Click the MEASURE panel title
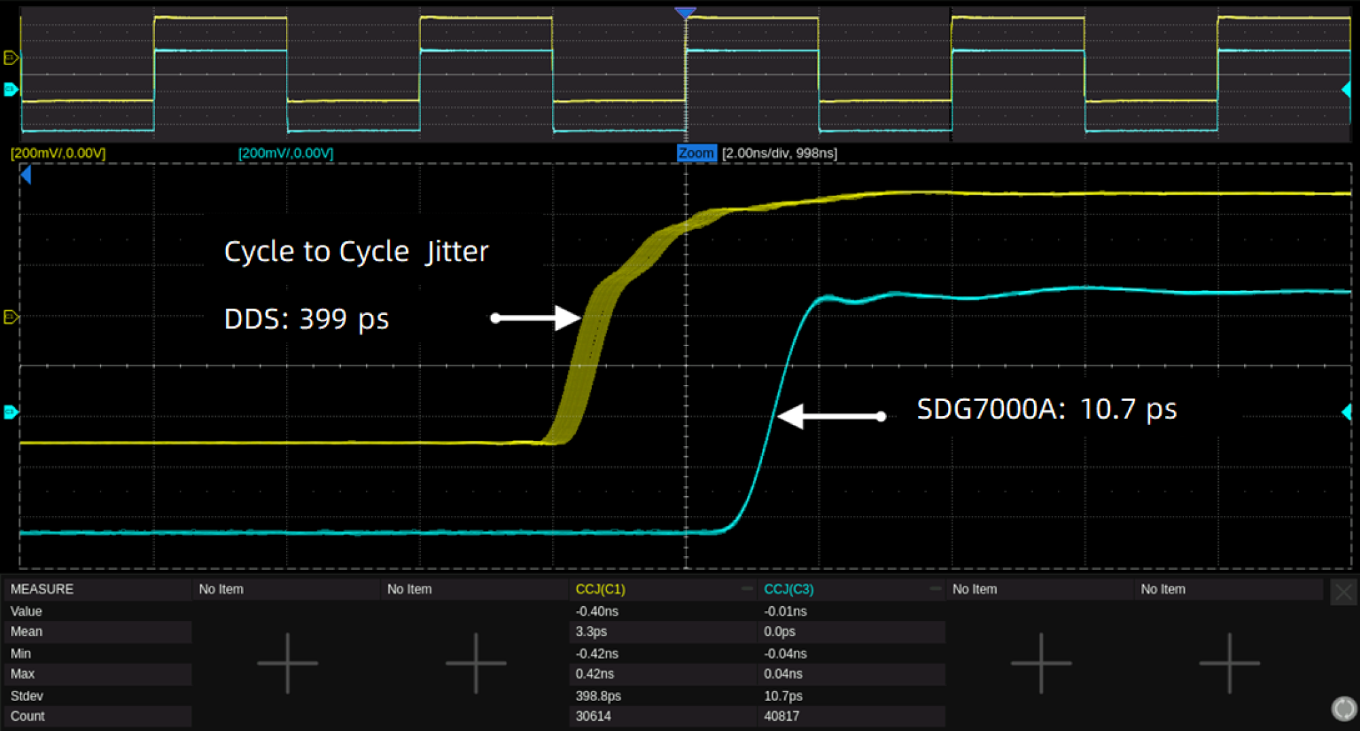Screen dimensions: 1360x731 (x=42, y=589)
